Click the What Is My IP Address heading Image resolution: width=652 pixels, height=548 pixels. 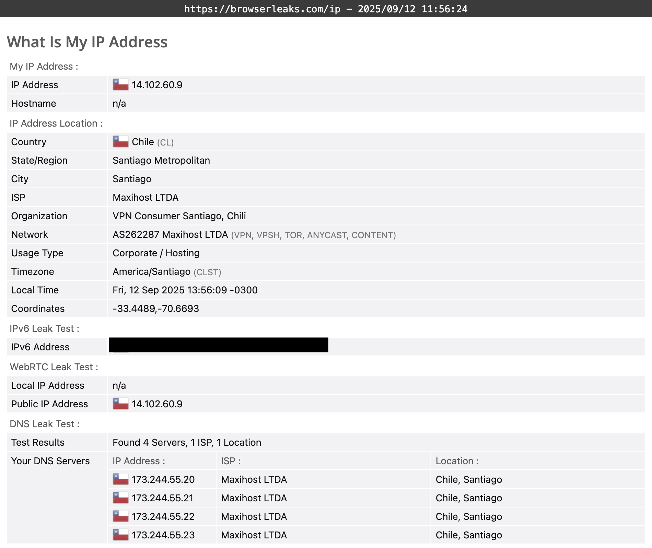(87, 42)
